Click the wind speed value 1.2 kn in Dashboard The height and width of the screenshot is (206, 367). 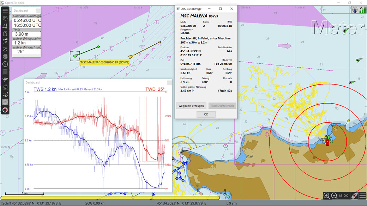point(20,43)
